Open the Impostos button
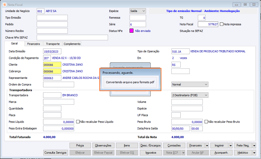The height and width of the screenshot is (159, 261). click(150, 153)
